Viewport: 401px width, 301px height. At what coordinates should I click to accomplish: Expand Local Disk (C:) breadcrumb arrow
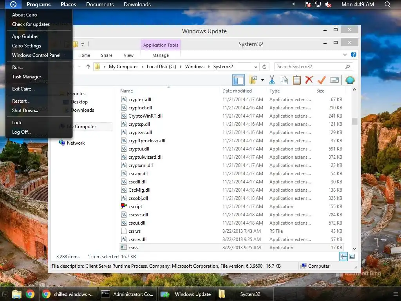click(x=181, y=67)
